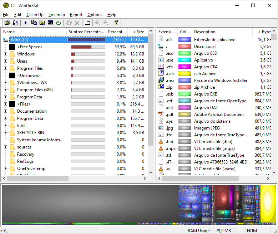Expand the Documentation folder node
This screenshot has width=278, height=234.
(5, 111)
